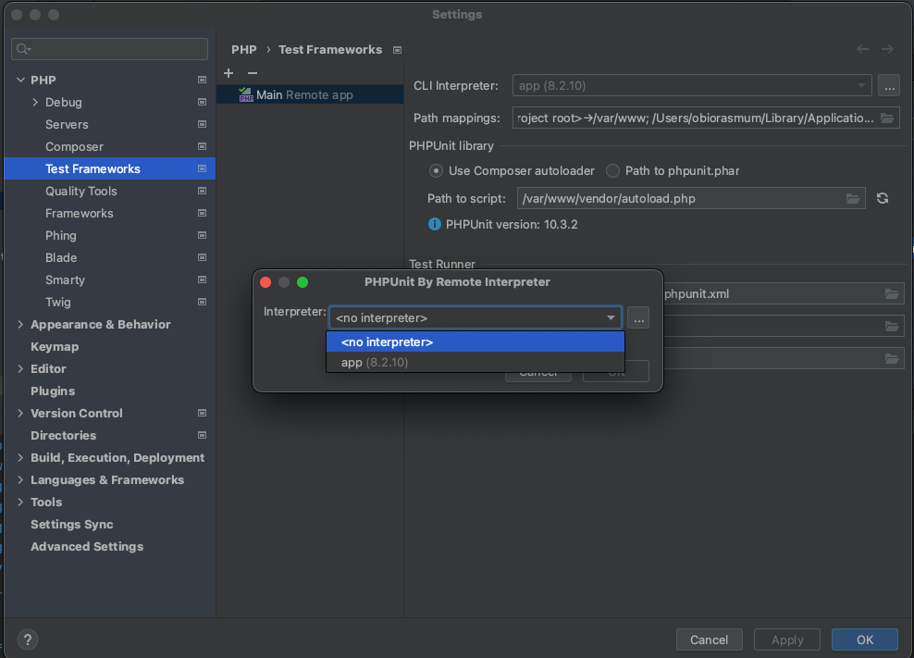Select Path to phpunit.phar radio button
Viewport: 914px width, 658px height.
click(612, 171)
